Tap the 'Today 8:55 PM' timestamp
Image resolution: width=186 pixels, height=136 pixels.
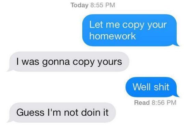click(93, 5)
